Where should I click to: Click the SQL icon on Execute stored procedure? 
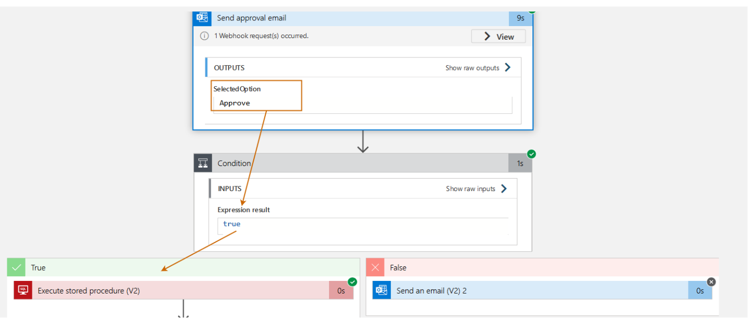(x=22, y=290)
